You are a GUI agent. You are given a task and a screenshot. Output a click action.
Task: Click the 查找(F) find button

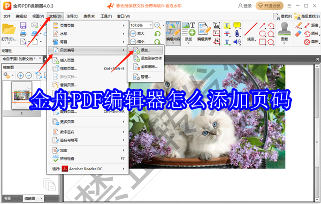click(282, 16)
